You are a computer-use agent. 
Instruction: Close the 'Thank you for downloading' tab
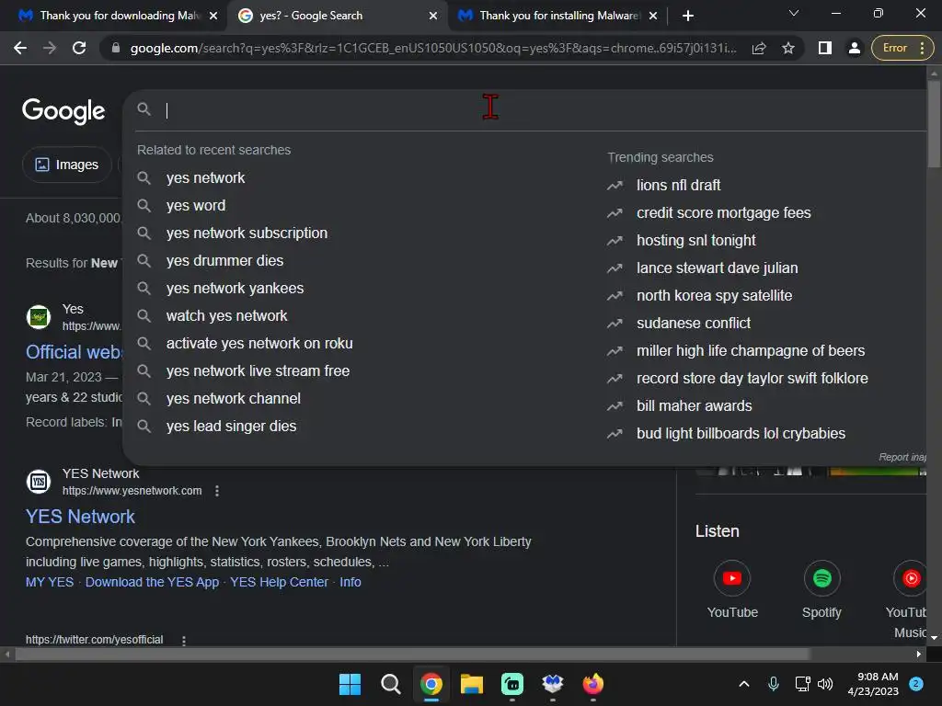point(213,16)
